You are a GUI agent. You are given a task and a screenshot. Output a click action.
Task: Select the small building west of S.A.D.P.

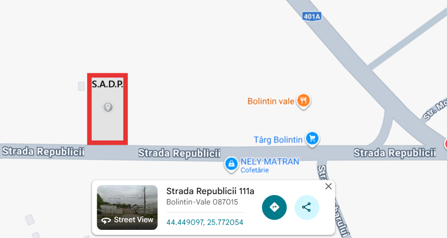point(81,86)
